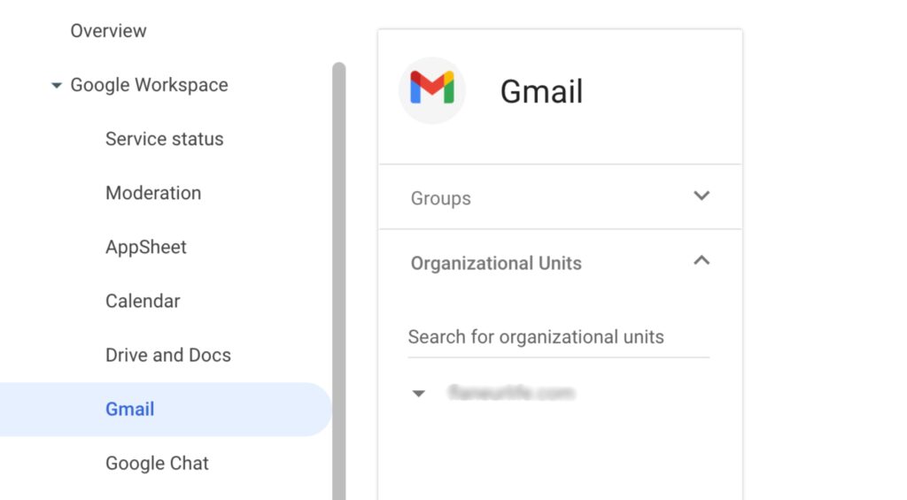Expand the Groups section chevron

(x=702, y=196)
